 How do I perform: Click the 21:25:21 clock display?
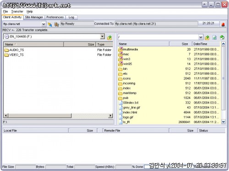(208, 23)
